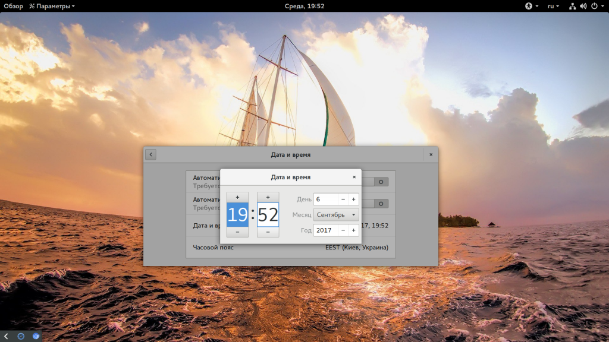Increase the minutes with the plus button
The width and height of the screenshot is (609, 342).
pos(268,197)
